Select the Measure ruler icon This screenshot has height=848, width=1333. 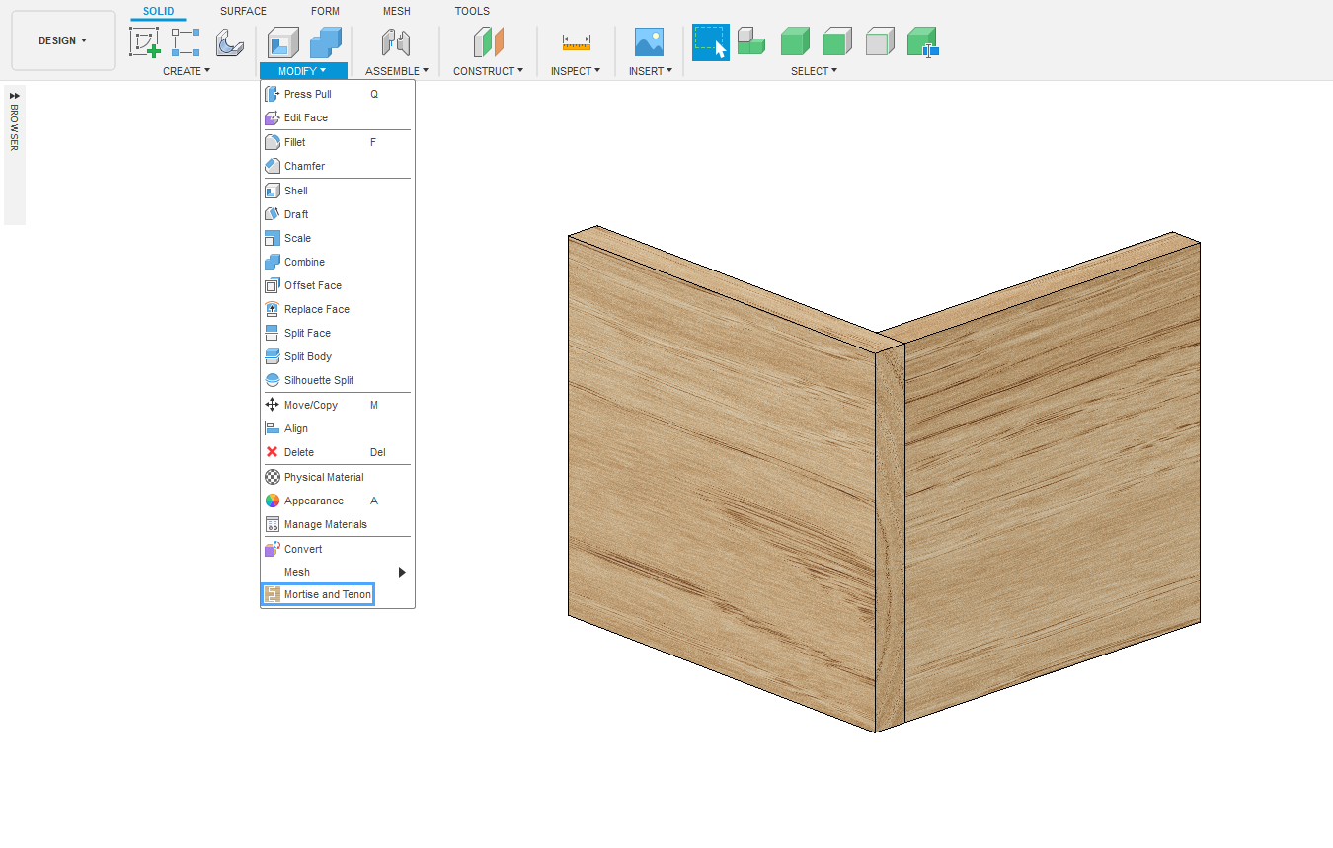tap(576, 42)
